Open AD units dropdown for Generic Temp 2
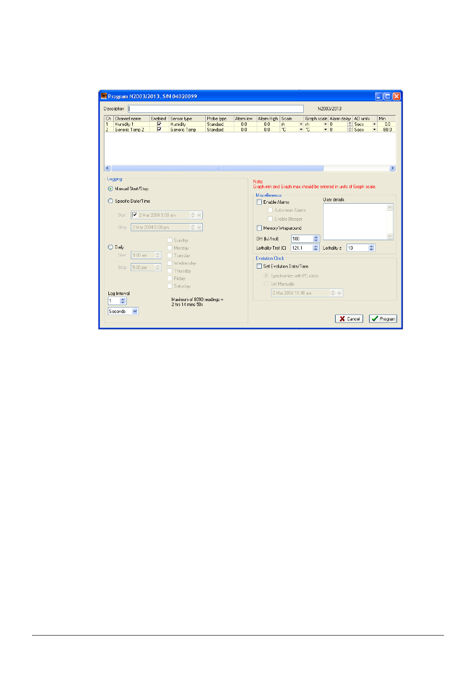The width and height of the screenshot is (476, 675). tap(374, 129)
